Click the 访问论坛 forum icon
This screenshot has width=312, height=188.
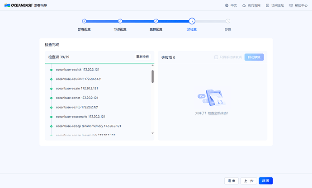[268, 5]
